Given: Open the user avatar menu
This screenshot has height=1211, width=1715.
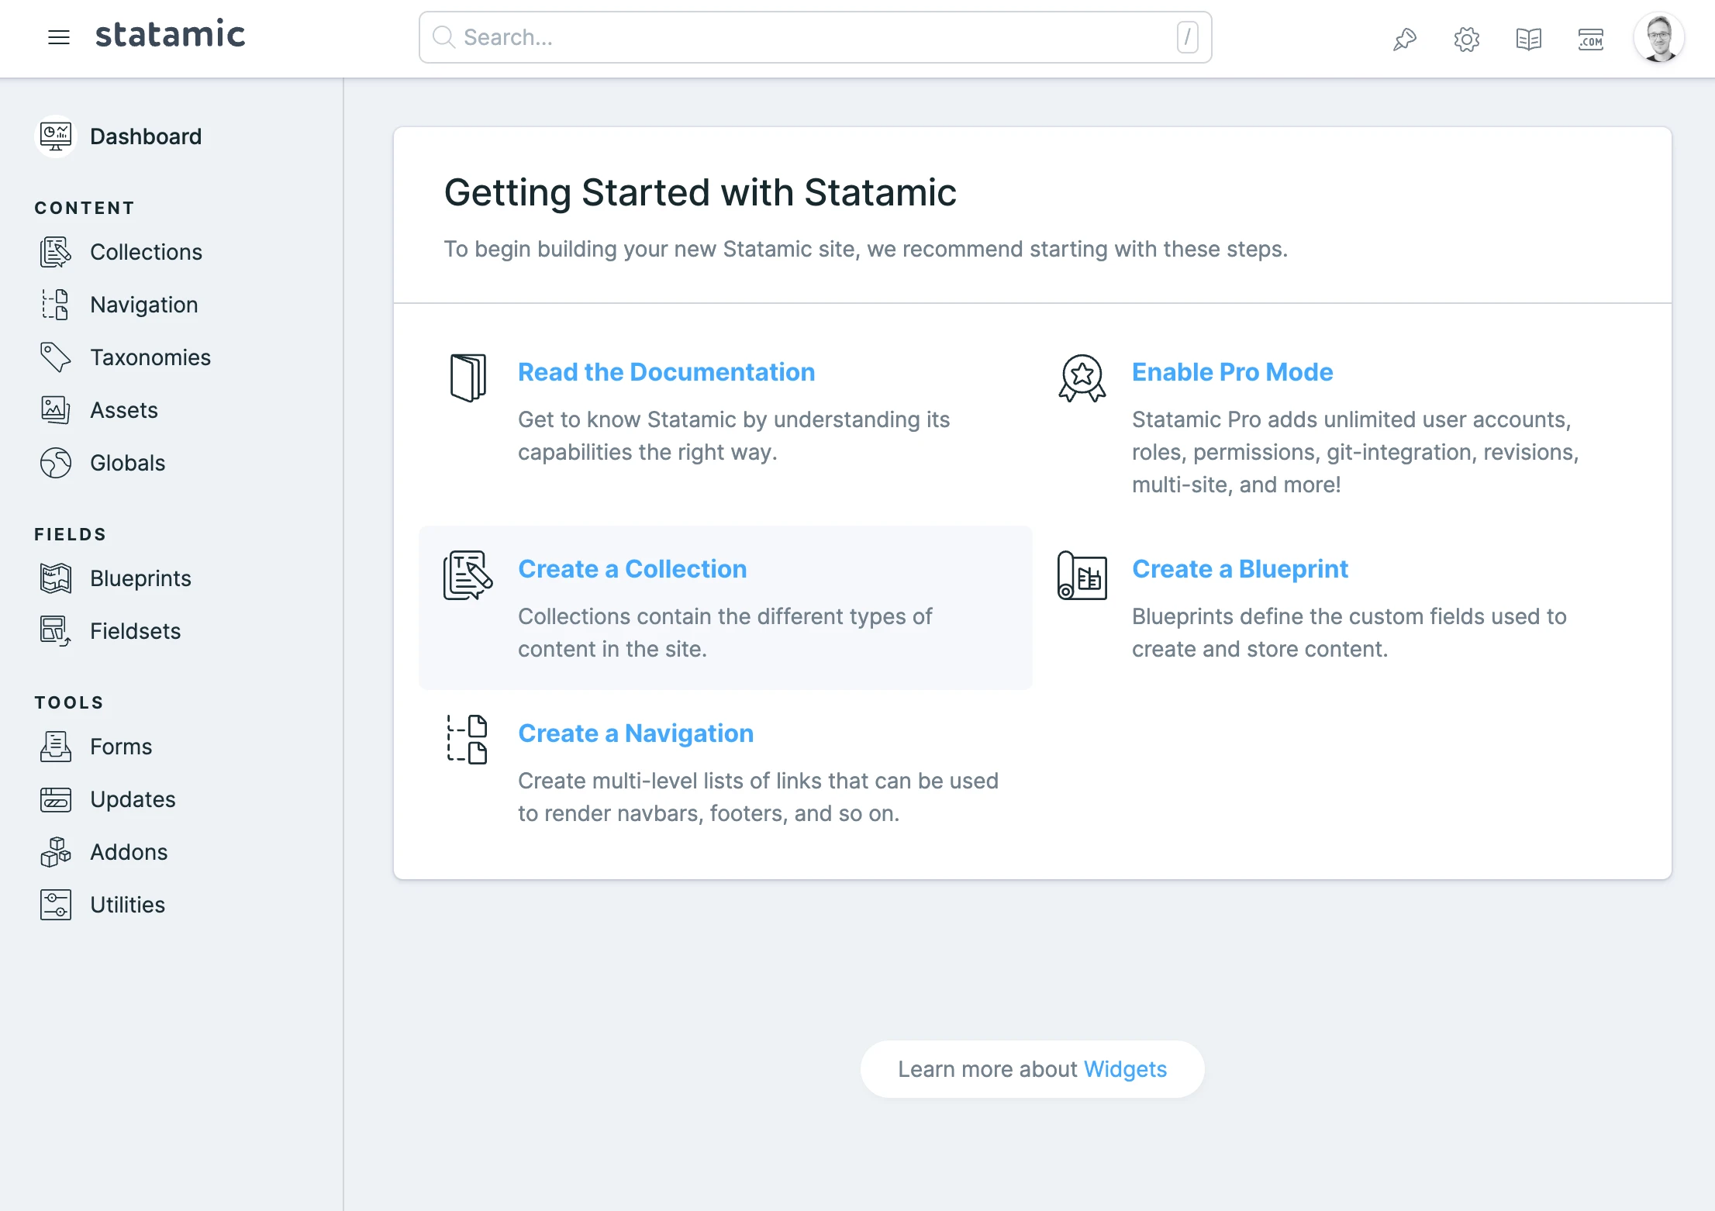Looking at the screenshot, I should tap(1658, 37).
